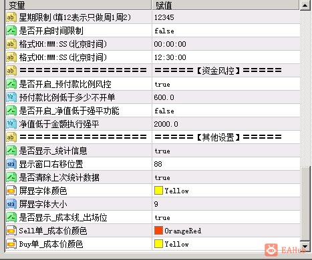Select the value 88 for 显示窗口右移位置
Viewport: 312px width, 260px height.
[158, 164]
